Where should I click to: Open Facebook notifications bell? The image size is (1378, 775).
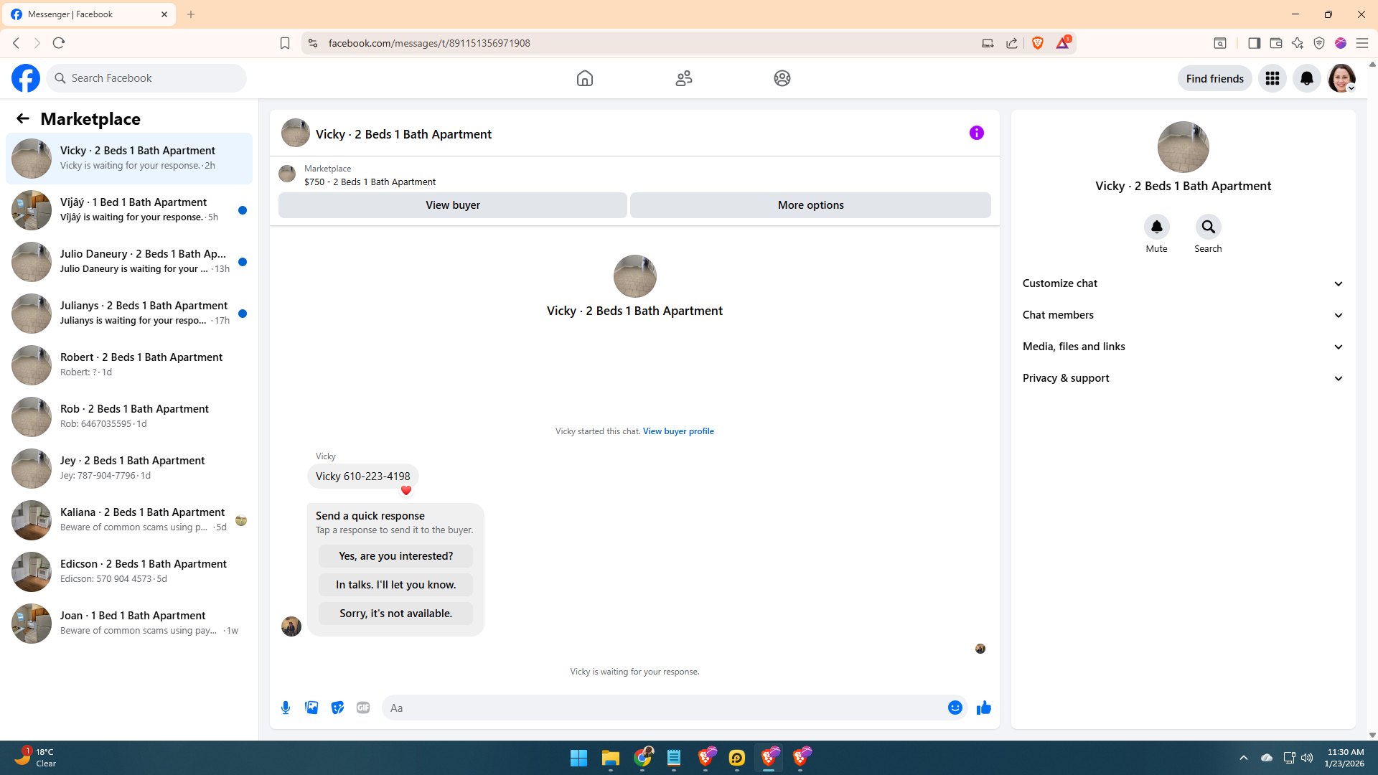pos(1306,78)
